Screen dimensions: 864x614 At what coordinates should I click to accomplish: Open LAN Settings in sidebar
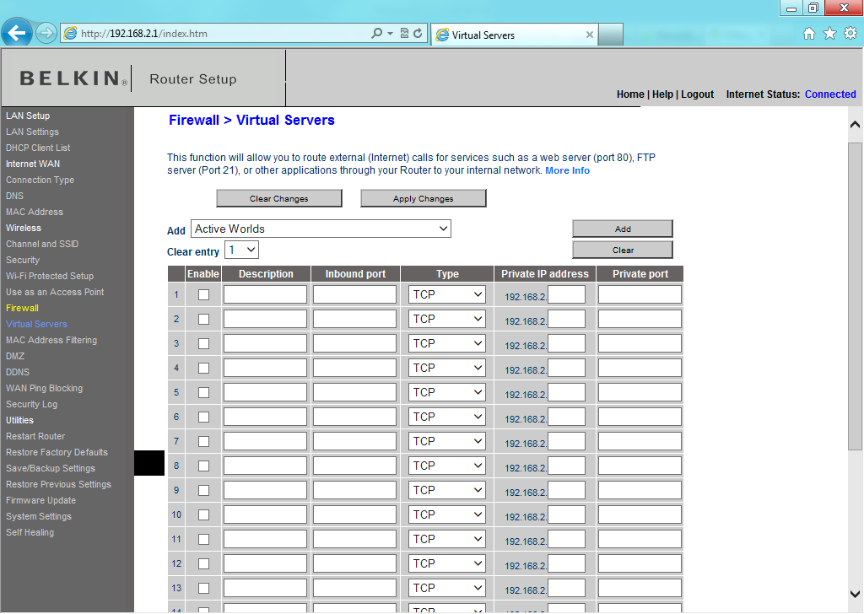click(33, 132)
